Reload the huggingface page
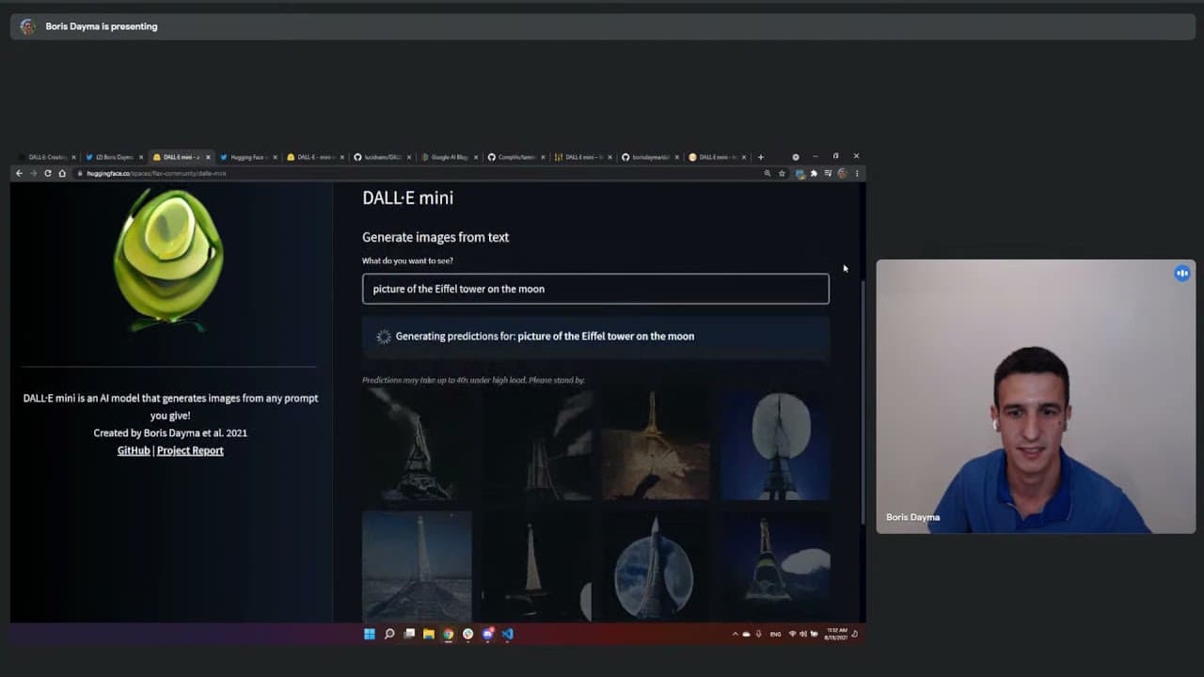This screenshot has width=1204, height=677. (47, 173)
